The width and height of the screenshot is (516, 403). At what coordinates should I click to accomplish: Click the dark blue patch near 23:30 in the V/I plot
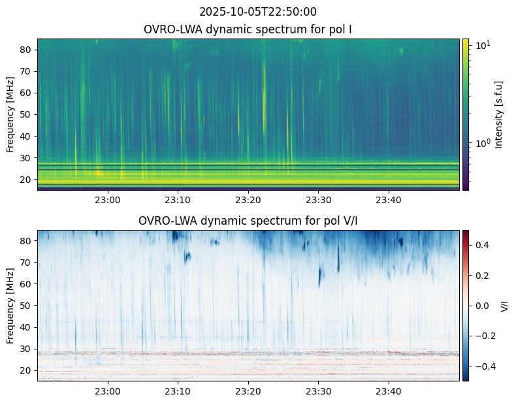pyautogui.click(x=320, y=276)
